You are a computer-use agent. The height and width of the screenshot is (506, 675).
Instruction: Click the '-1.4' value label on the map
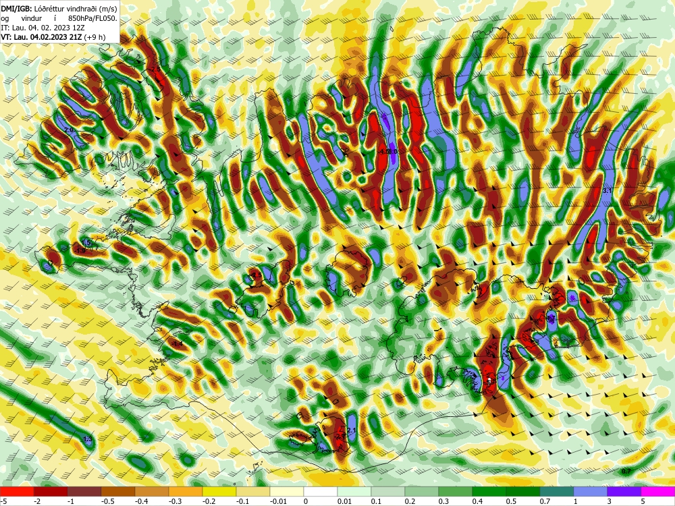[177, 344]
